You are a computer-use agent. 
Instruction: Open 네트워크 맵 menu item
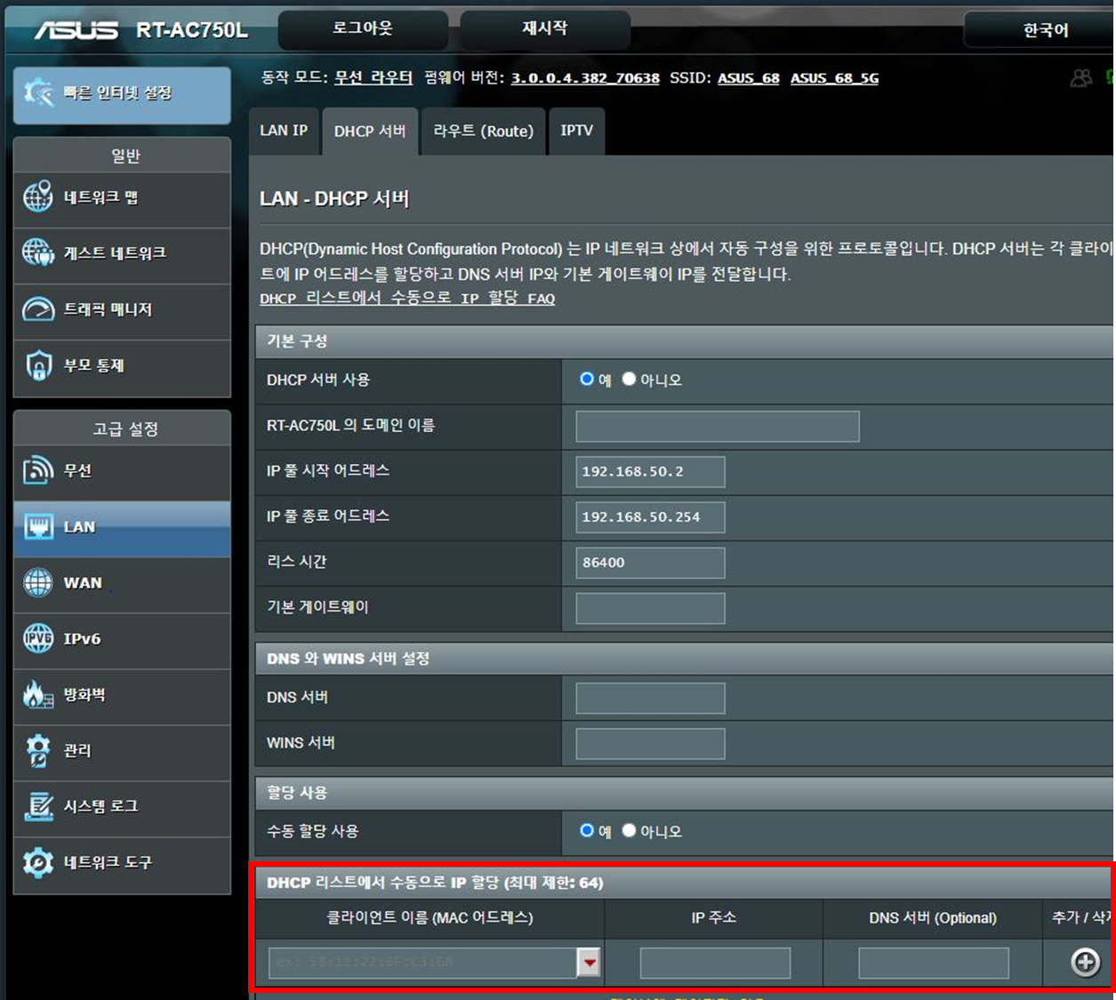click(x=122, y=197)
